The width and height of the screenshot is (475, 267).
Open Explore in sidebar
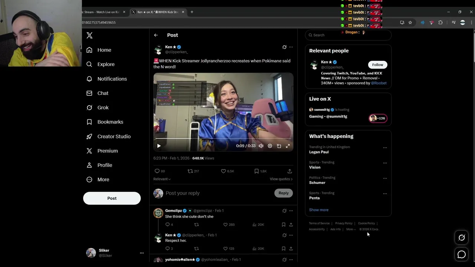(x=100, y=64)
